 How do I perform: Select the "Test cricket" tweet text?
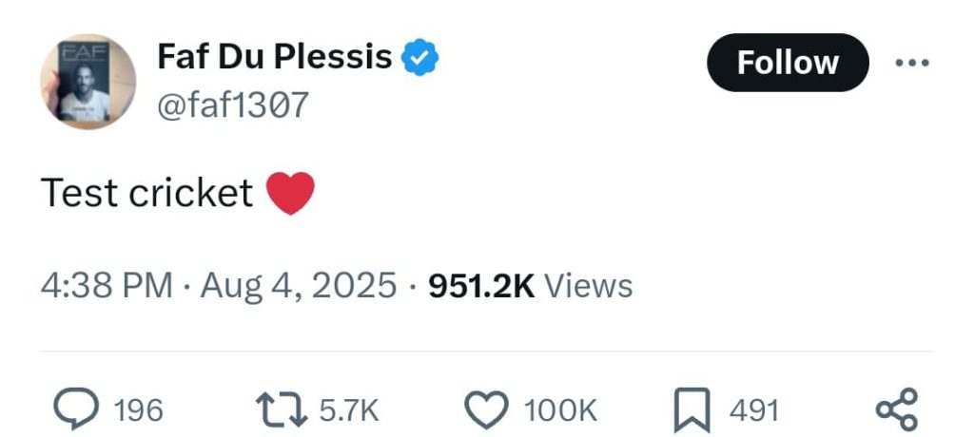coord(146,194)
